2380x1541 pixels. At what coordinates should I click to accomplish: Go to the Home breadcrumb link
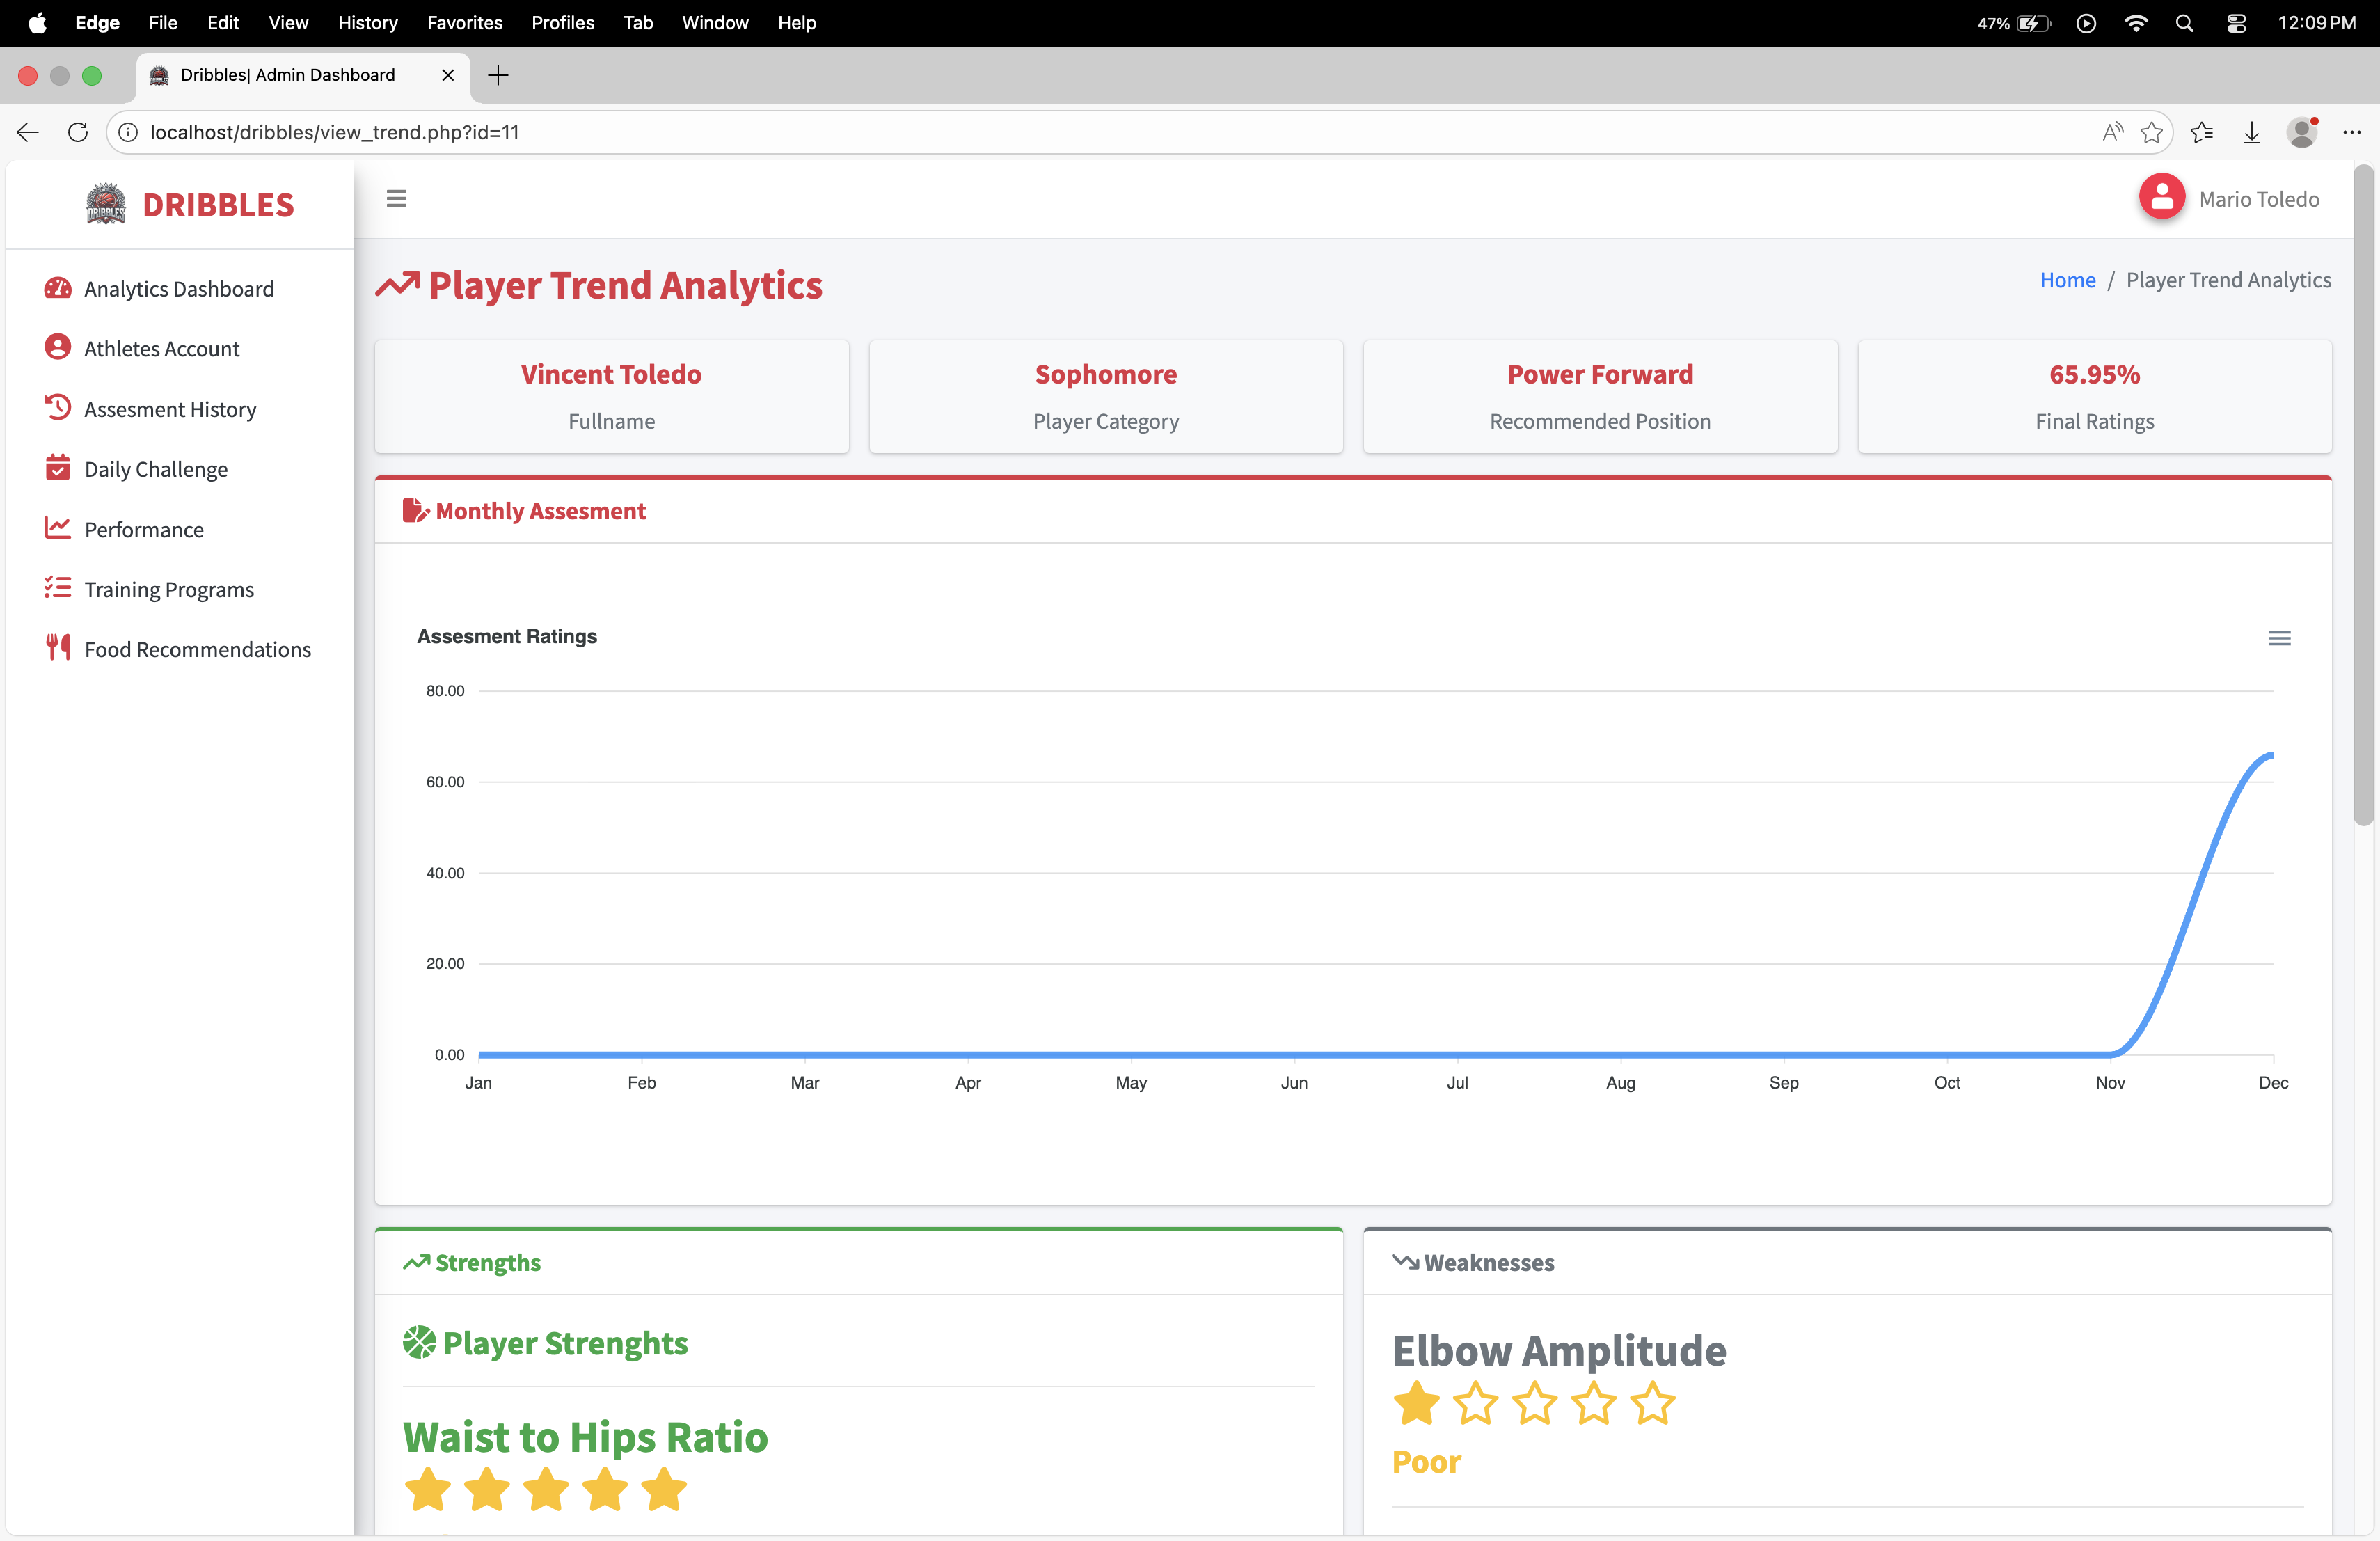[2067, 280]
